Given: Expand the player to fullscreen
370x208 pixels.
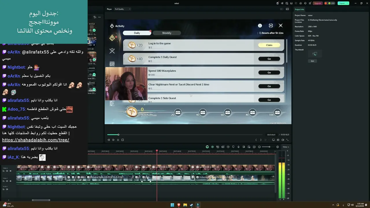Looking at the screenshot, I should coord(287,140).
